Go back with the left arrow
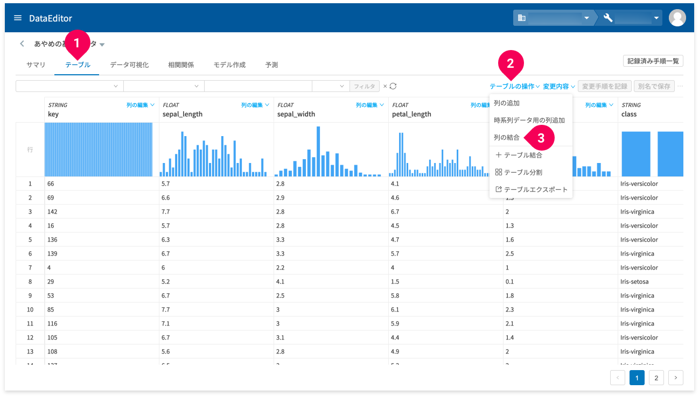Screen dimensions: 699x397 pos(22,44)
